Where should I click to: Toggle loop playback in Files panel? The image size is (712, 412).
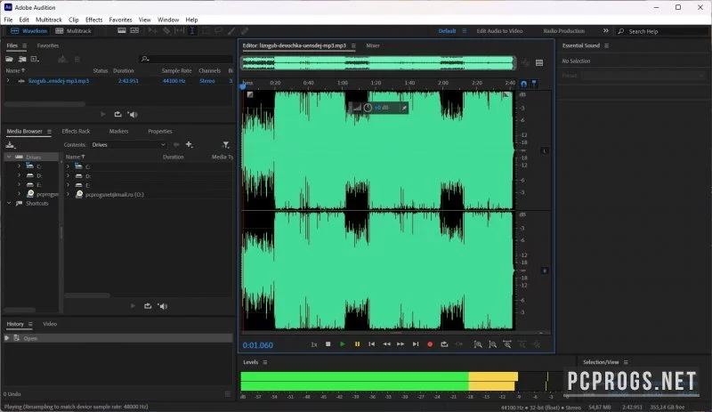coord(118,115)
